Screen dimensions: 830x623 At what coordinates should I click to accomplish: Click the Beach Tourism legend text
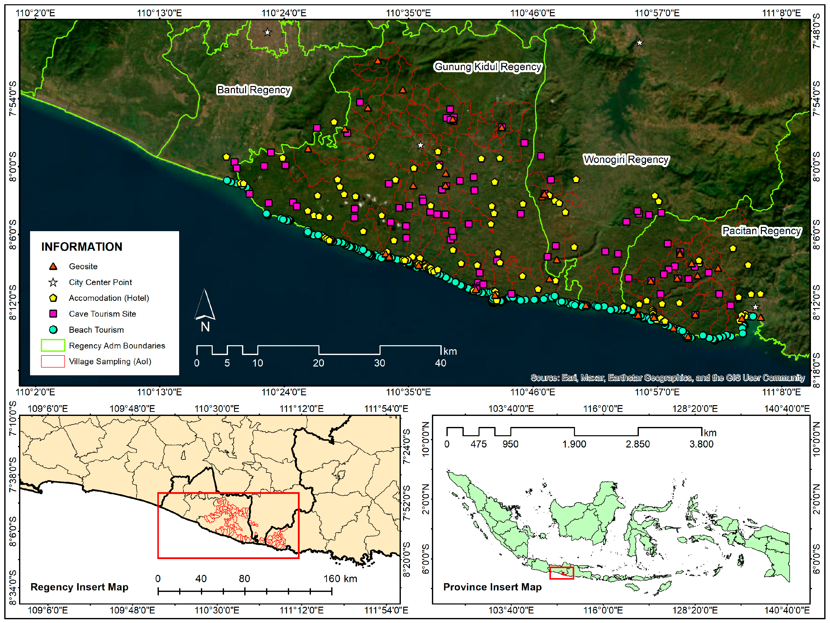96,330
